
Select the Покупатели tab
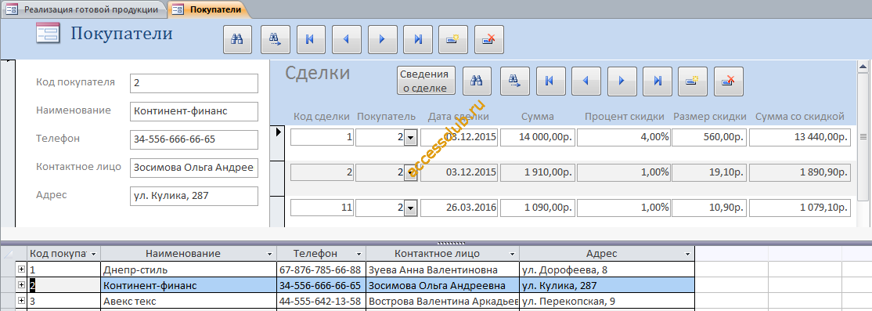(x=208, y=9)
